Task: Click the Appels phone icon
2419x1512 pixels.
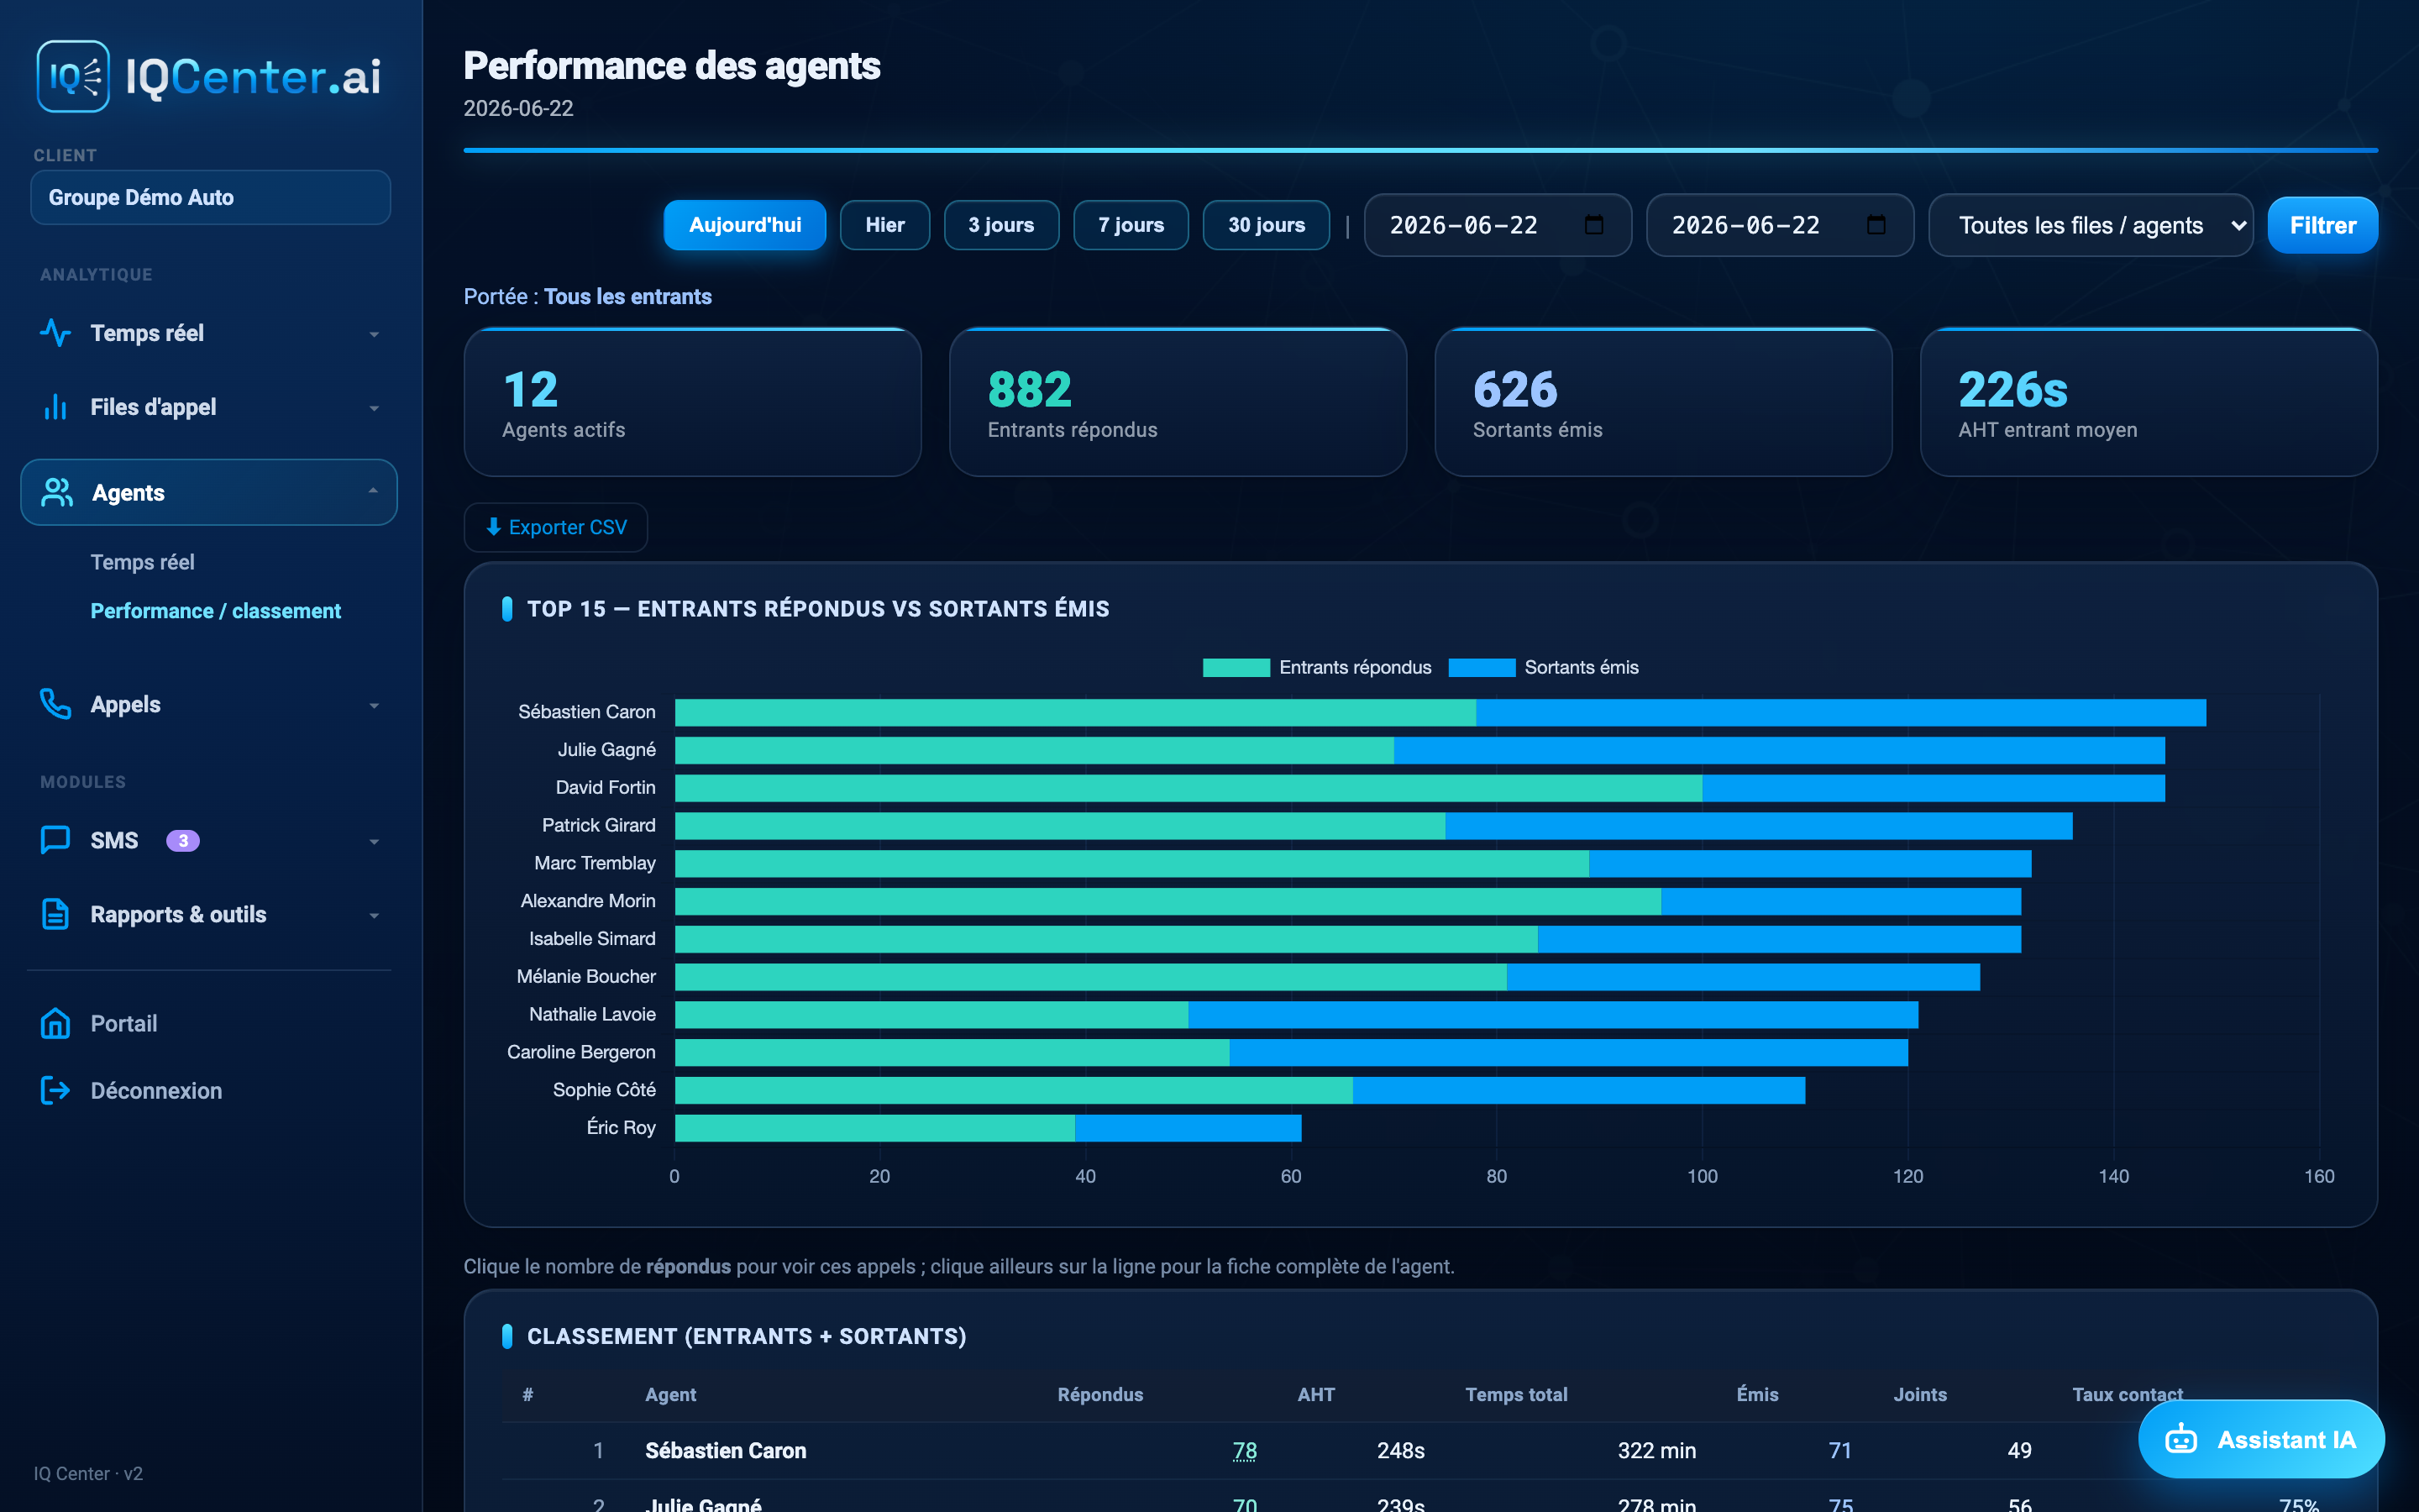Action: [55, 704]
